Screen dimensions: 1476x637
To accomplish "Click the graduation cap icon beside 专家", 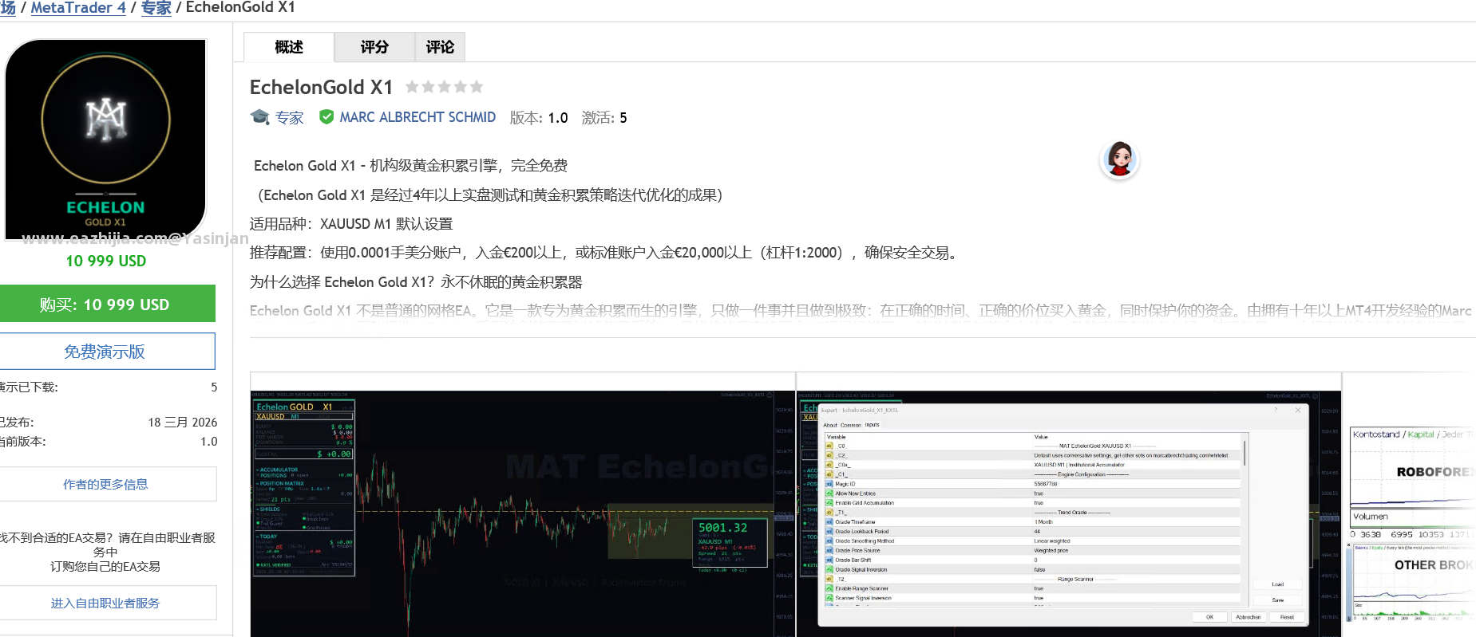I will click(x=259, y=117).
